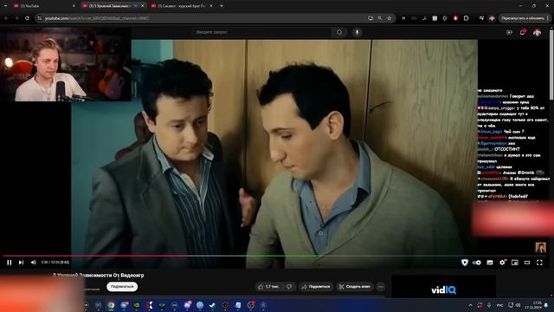This screenshot has width=554, height=312.
Task: Click the Поделиться share button
Action: tap(315, 287)
